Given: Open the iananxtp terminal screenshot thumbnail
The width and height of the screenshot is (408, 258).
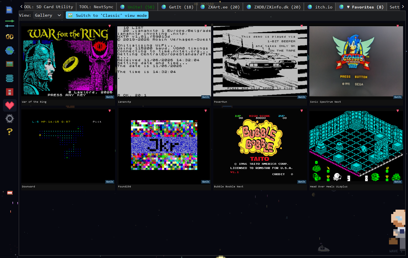Looking at the screenshot, I should point(164,61).
